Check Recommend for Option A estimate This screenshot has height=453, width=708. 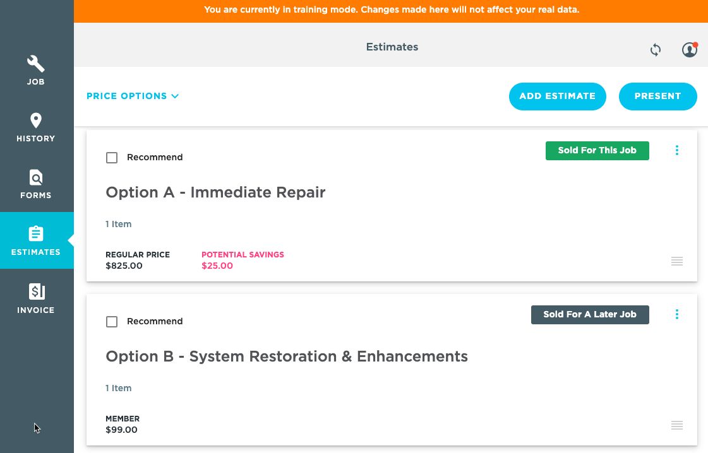pyautogui.click(x=112, y=157)
